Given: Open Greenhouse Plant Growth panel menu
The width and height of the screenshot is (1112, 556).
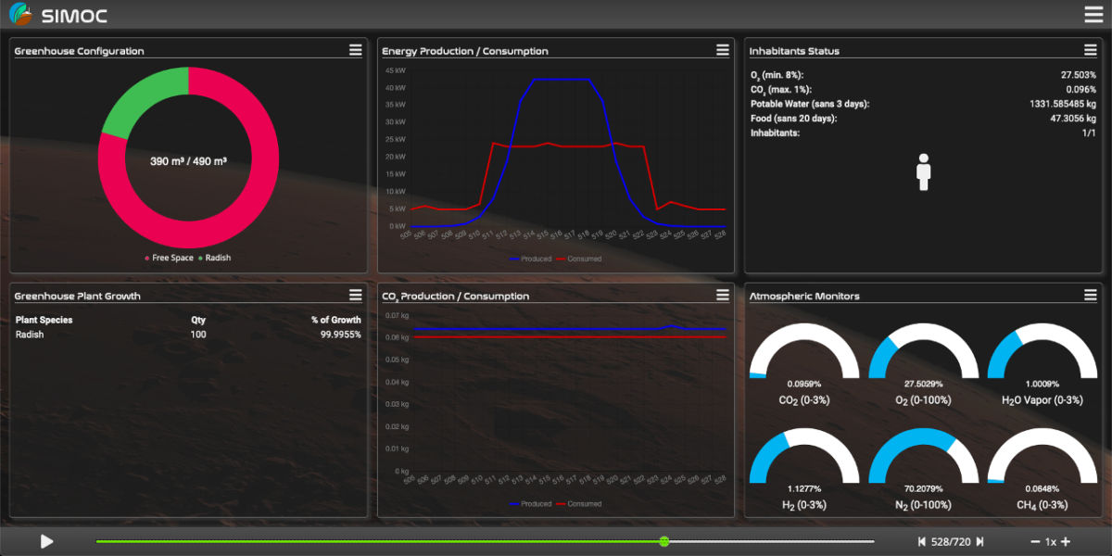Looking at the screenshot, I should [x=356, y=295].
